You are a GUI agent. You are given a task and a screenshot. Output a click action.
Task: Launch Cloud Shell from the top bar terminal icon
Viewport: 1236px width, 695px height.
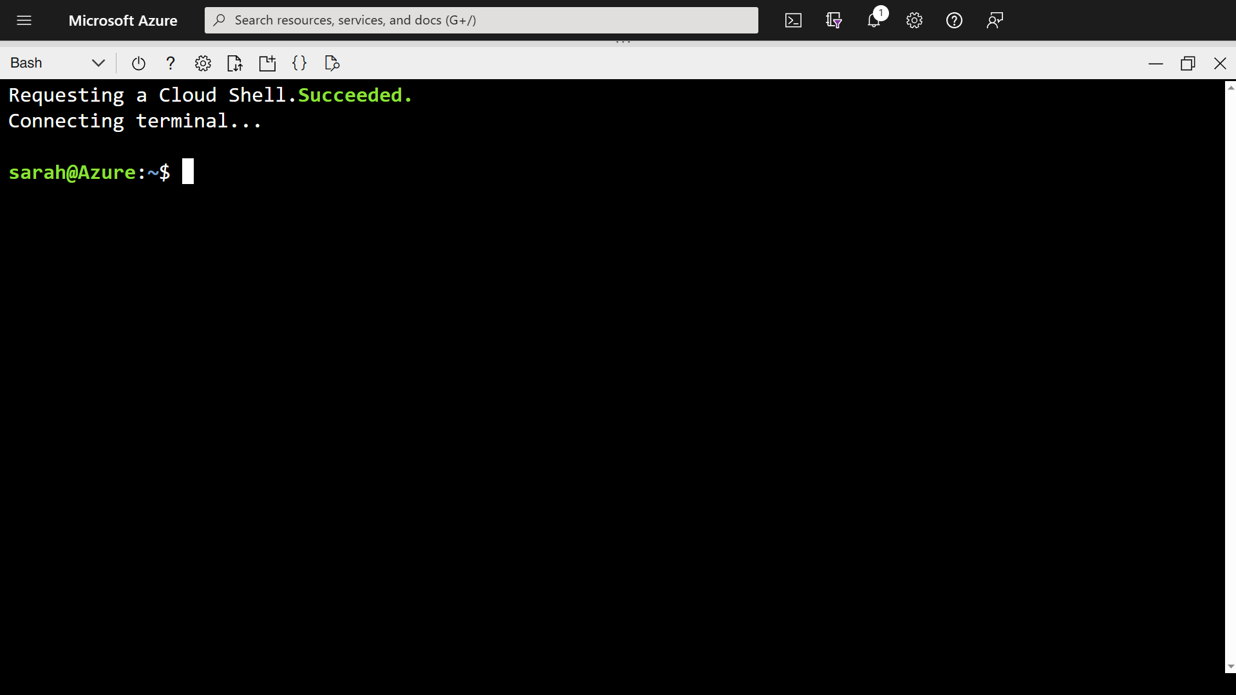(x=794, y=20)
